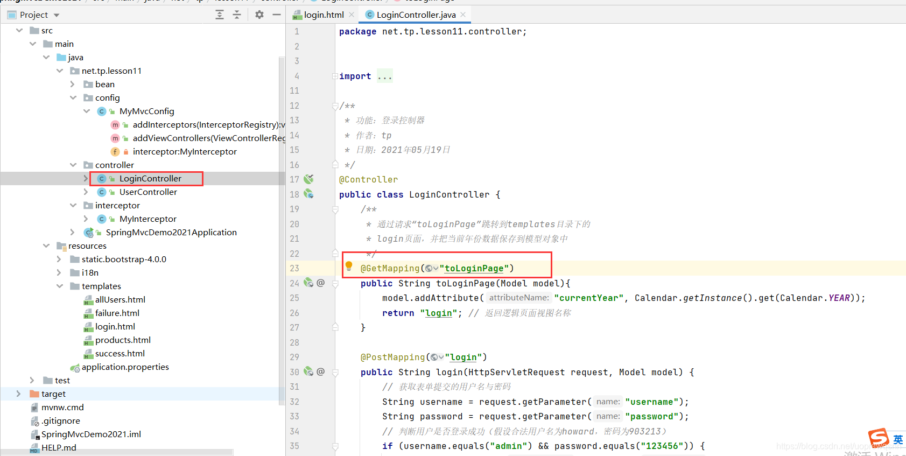
Task: Open URL globe dropdown beside toLoginPage mapping
Action: [431, 268]
